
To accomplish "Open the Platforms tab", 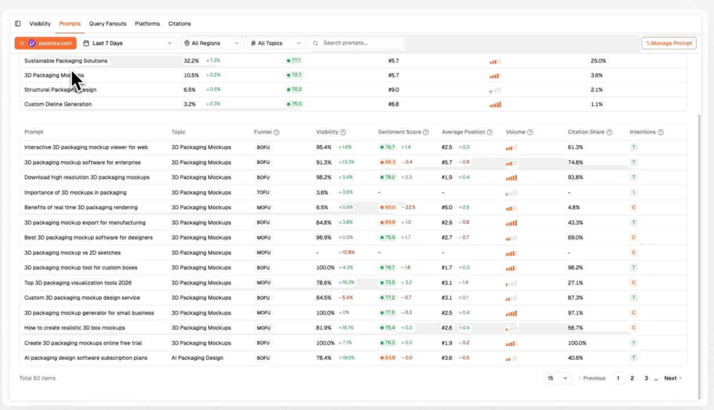I will (147, 24).
